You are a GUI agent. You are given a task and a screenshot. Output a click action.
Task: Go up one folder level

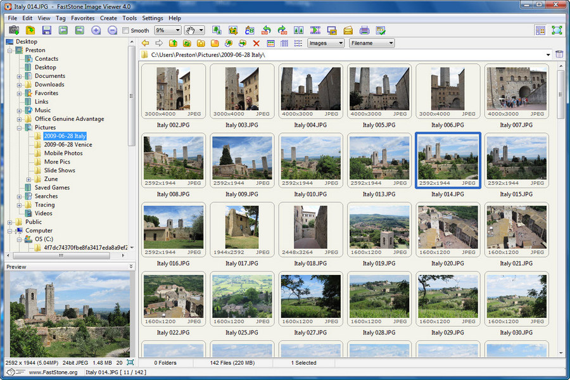tap(172, 43)
